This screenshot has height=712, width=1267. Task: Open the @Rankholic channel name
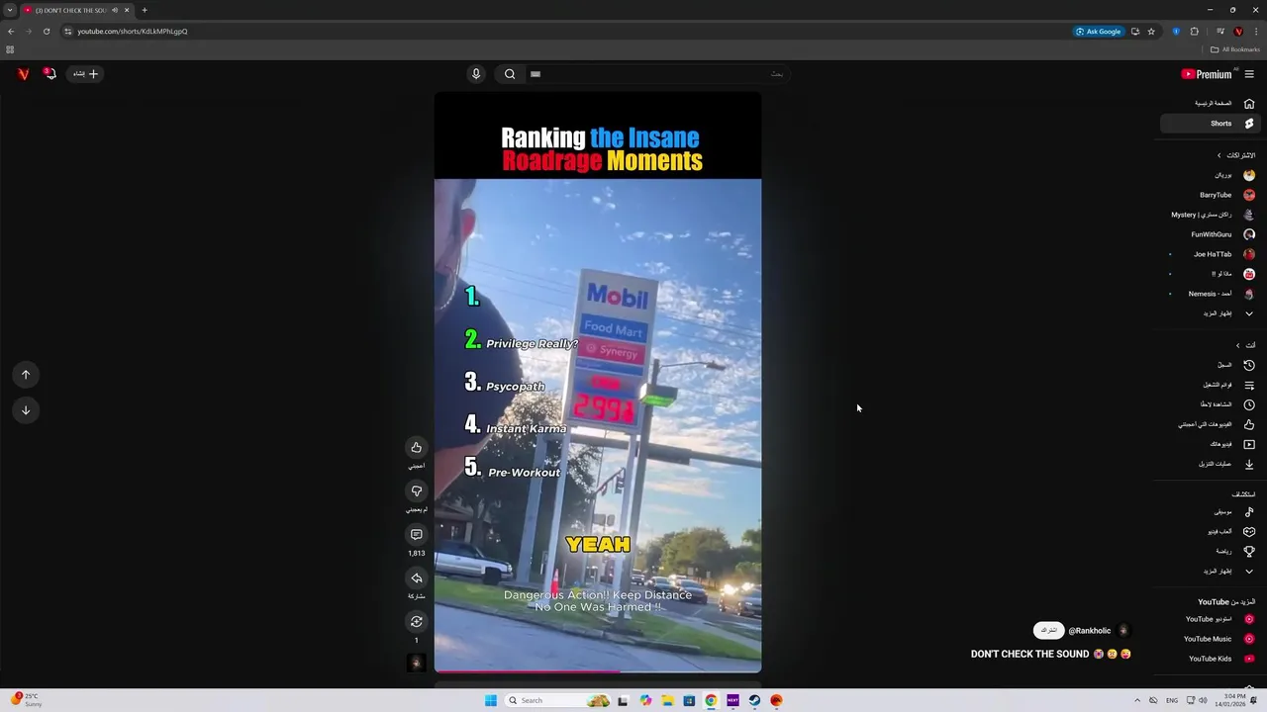[1089, 631]
